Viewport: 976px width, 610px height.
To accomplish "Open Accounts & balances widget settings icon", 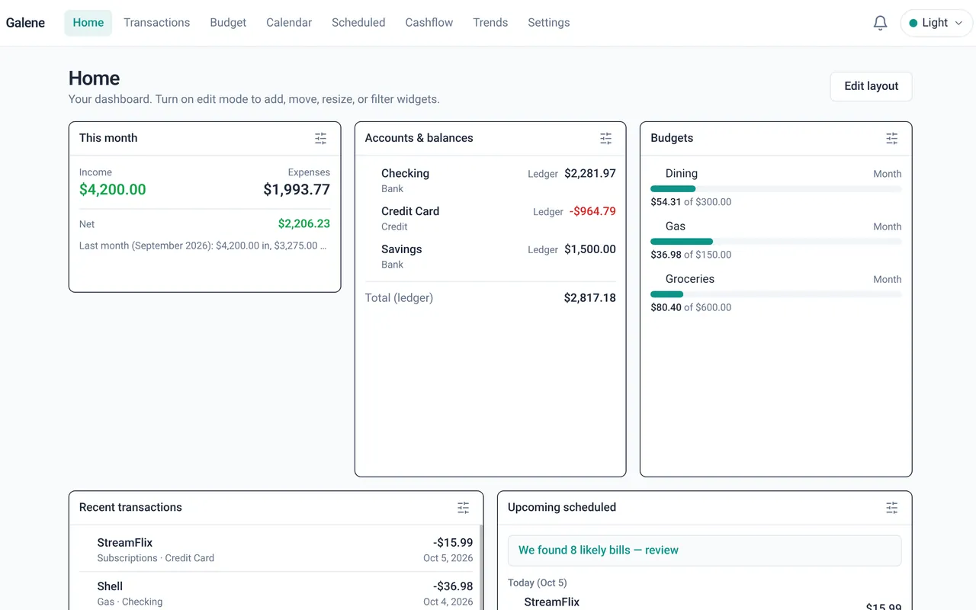I will [606, 139].
